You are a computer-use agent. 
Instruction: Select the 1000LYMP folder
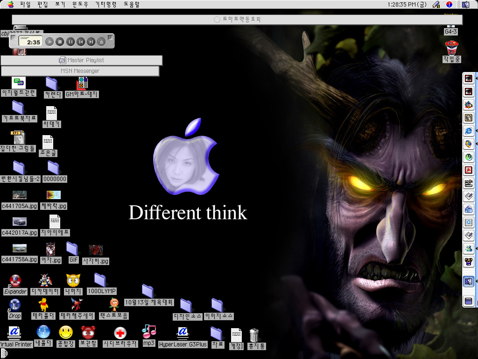tap(100, 280)
